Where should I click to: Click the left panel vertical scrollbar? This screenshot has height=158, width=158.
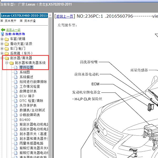click(50, 88)
